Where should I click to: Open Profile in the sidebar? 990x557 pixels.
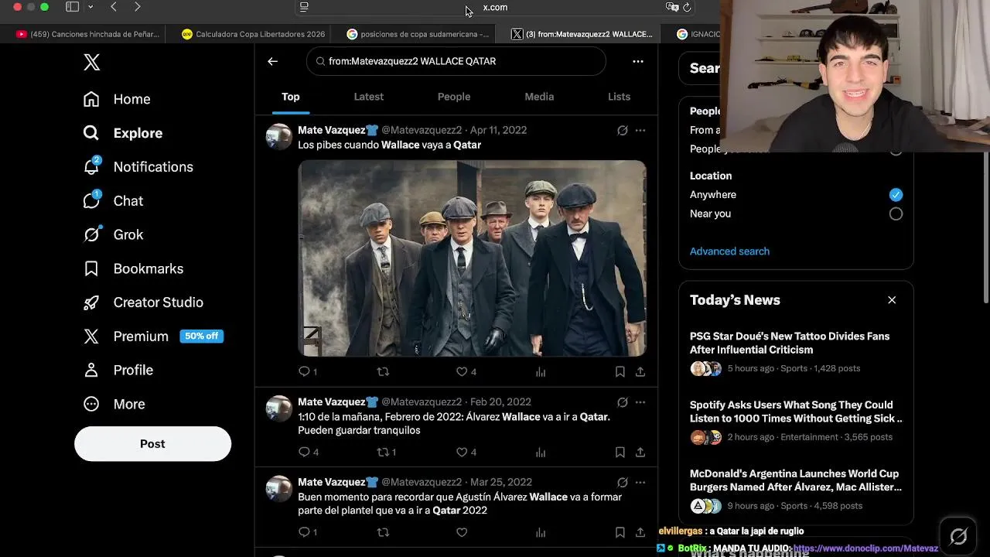tap(118, 370)
